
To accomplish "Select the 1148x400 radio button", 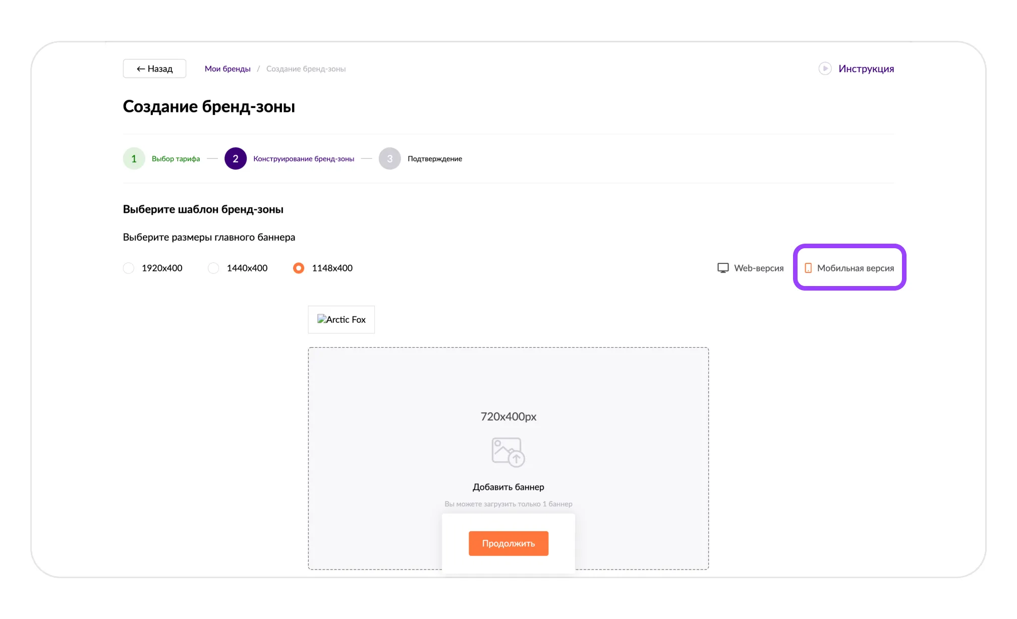I will (x=299, y=268).
